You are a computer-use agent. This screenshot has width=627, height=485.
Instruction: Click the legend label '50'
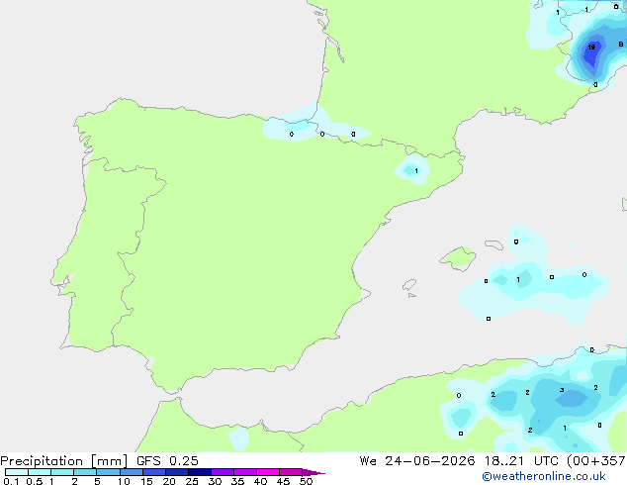coord(306,481)
